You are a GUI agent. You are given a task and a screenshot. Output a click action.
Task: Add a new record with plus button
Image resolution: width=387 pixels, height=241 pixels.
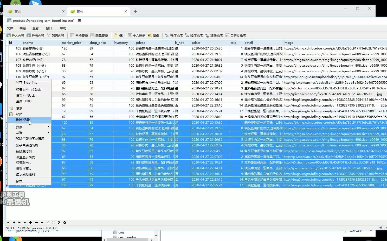point(30,222)
